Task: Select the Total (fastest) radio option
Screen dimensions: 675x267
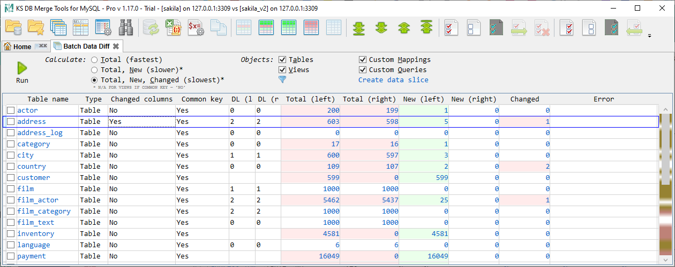Action: (94, 60)
